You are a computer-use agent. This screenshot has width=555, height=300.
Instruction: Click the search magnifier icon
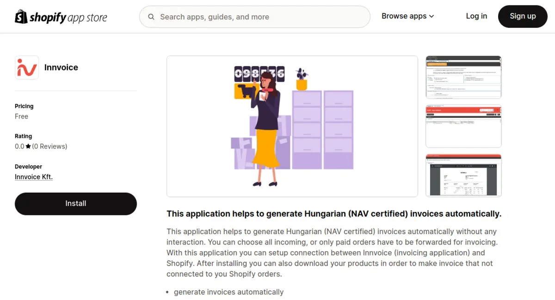point(151,17)
